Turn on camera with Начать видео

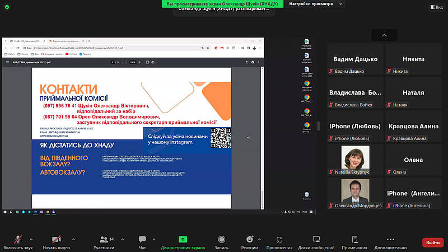click(56, 239)
